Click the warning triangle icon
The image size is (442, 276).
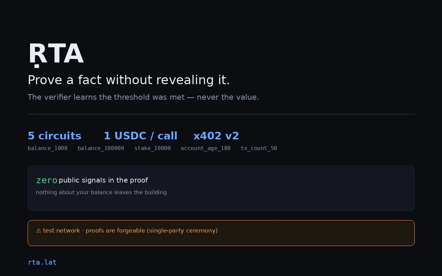[x=39, y=231]
